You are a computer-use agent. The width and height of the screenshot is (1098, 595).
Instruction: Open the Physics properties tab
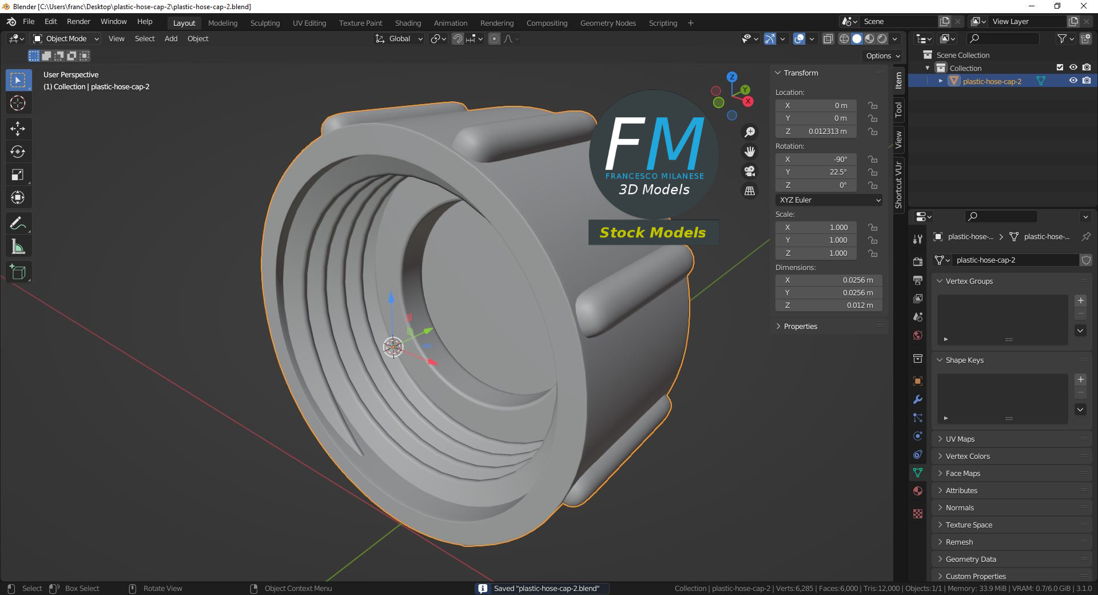(x=918, y=436)
